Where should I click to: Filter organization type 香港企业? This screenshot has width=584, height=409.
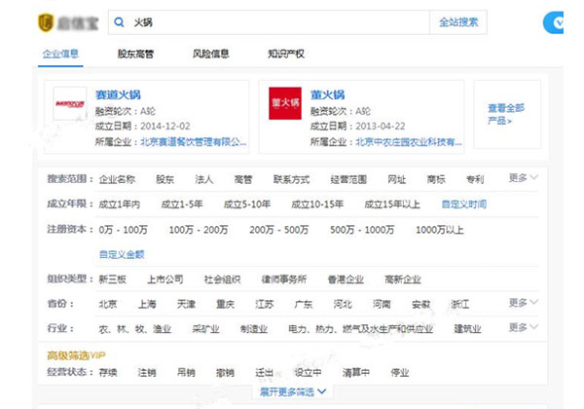point(346,279)
